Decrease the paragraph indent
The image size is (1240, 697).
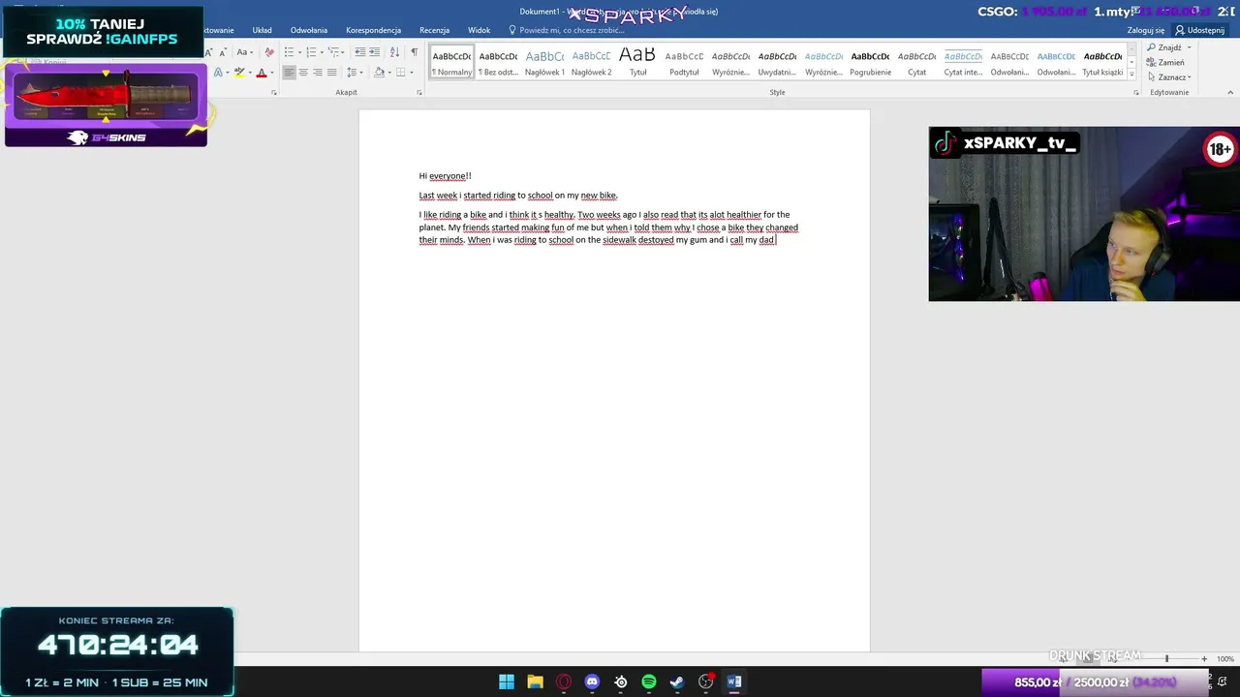pyautogui.click(x=360, y=52)
